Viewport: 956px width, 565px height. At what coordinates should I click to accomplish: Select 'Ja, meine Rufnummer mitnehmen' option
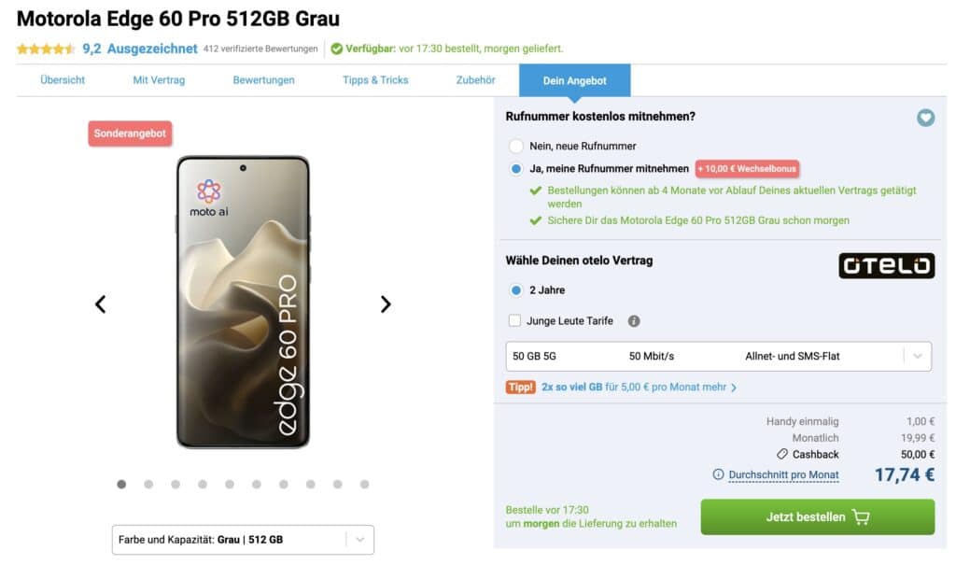click(516, 169)
